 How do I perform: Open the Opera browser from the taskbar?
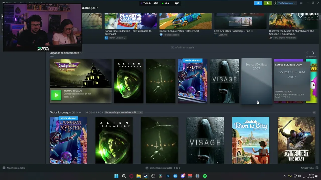pyautogui.click(x=131, y=176)
